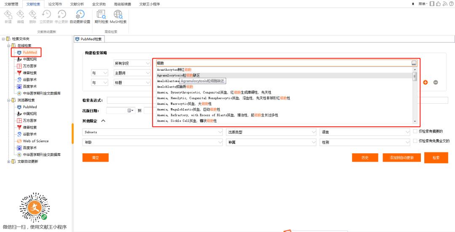Check 仅检索有免费全文的 option
455x232 pixels.
coord(415,141)
